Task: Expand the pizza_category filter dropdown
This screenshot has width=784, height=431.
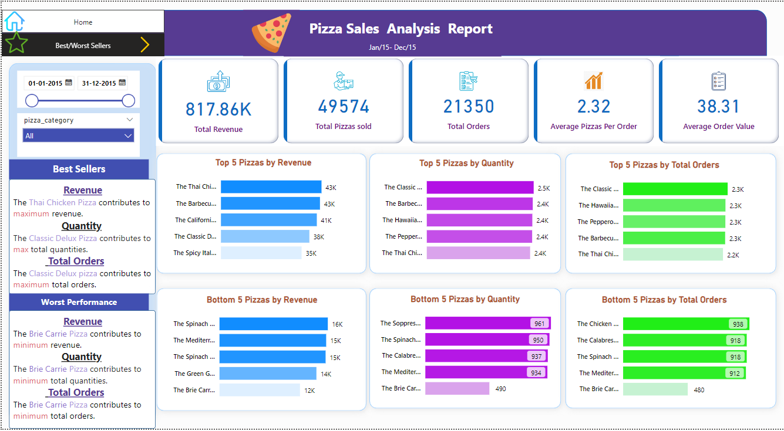Action: point(130,119)
